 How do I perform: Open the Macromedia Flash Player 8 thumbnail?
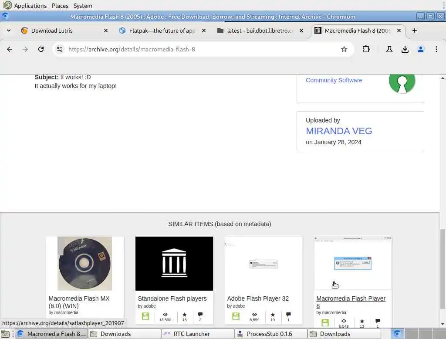point(353,264)
